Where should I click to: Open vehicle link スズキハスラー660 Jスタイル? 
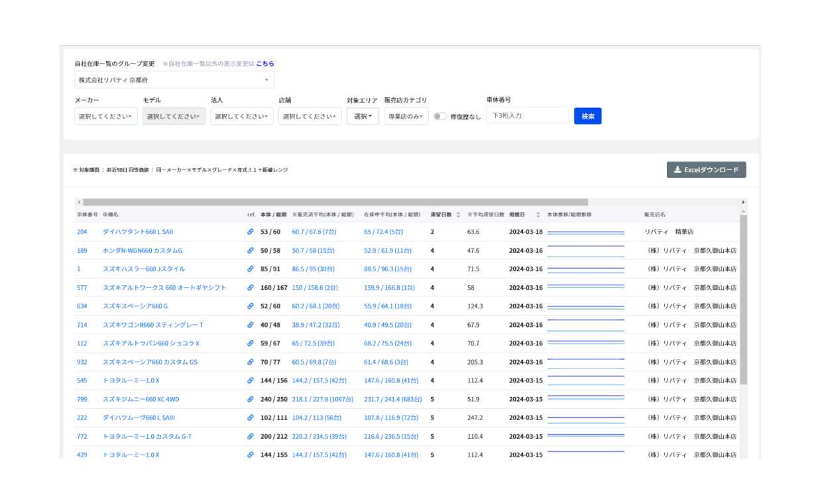pos(144,269)
